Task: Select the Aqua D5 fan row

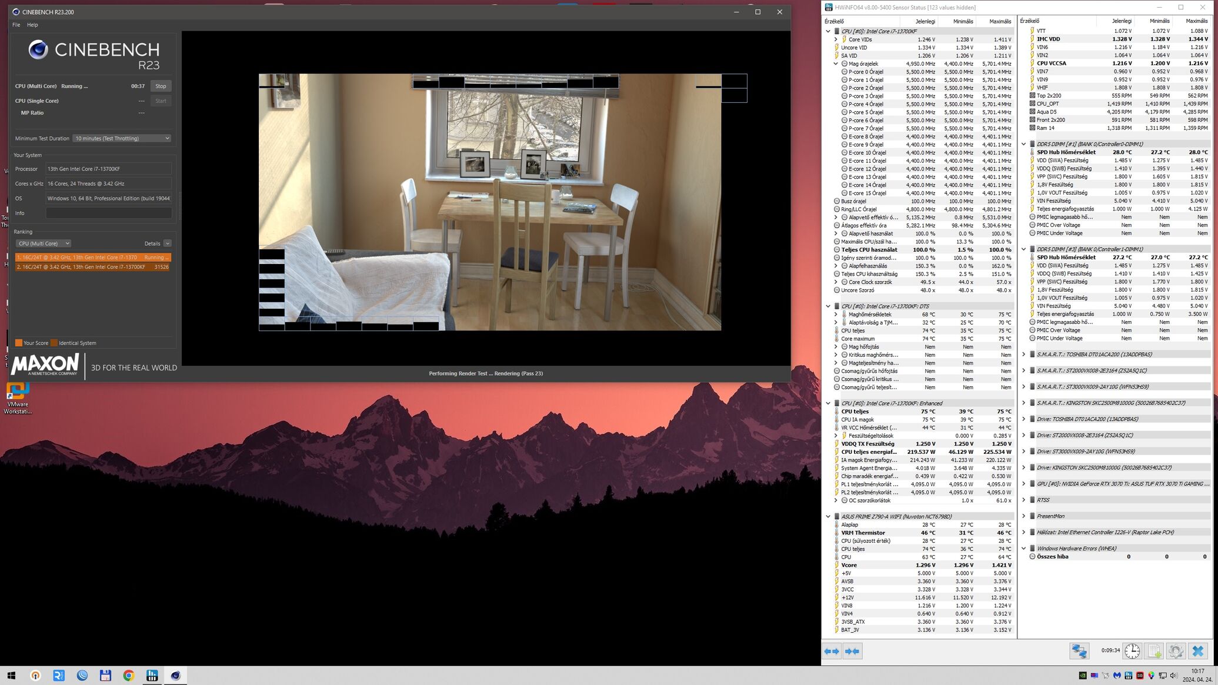Action: tap(1119, 112)
